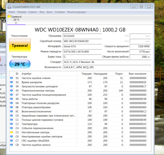Click raw value 000000000001 of Нестабильные сектора
Viewport: 164px width, 155px height.
[x=138, y=132]
